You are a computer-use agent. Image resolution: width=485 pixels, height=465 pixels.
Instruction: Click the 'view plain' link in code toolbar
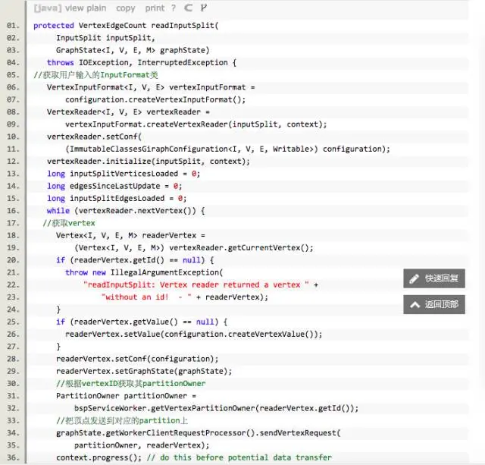point(86,8)
